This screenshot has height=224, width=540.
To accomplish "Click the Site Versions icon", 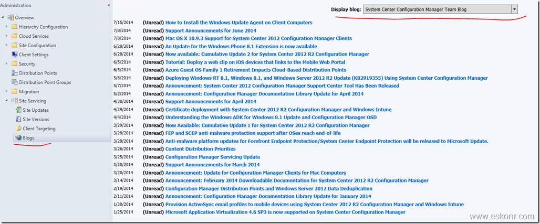I will coord(19,119).
